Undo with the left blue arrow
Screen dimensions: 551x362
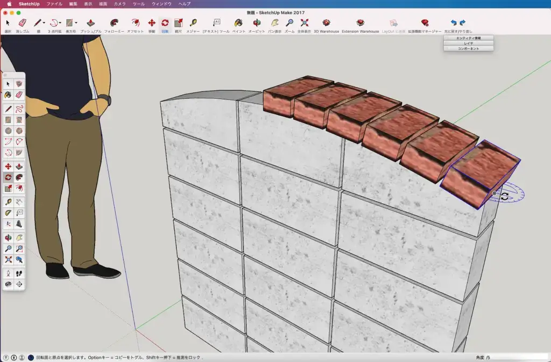pyautogui.click(x=454, y=23)
